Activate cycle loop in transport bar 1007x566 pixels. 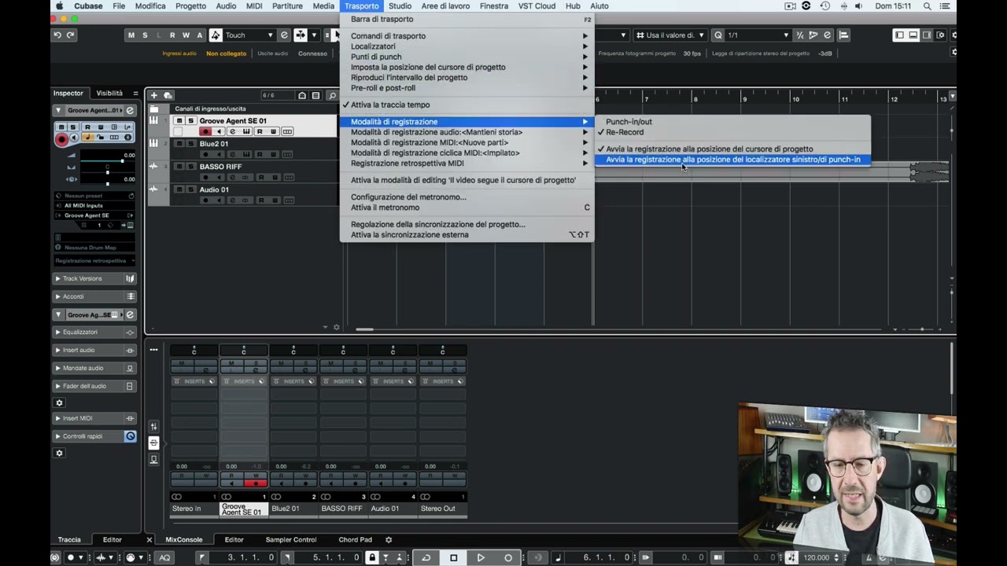(426, 557)
